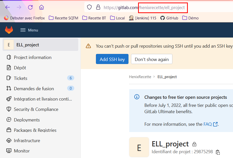Open the Recette SQTM bookmarks folder
The height and width of the screenshot is (158, 233).
63,18
